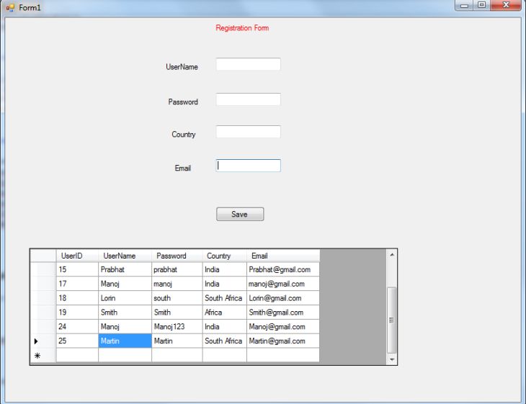The width and height of the screenshot is (526, 404).
Task: Click the password cell Martin in row 25
Action: pos(177,341)
